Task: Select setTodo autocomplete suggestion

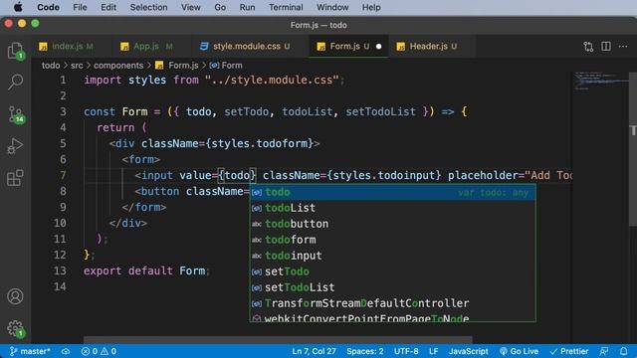Action: (392, 271)
